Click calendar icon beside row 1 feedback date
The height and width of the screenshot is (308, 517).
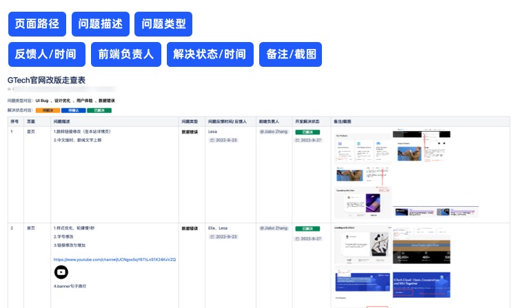click(x=212, y=140)
